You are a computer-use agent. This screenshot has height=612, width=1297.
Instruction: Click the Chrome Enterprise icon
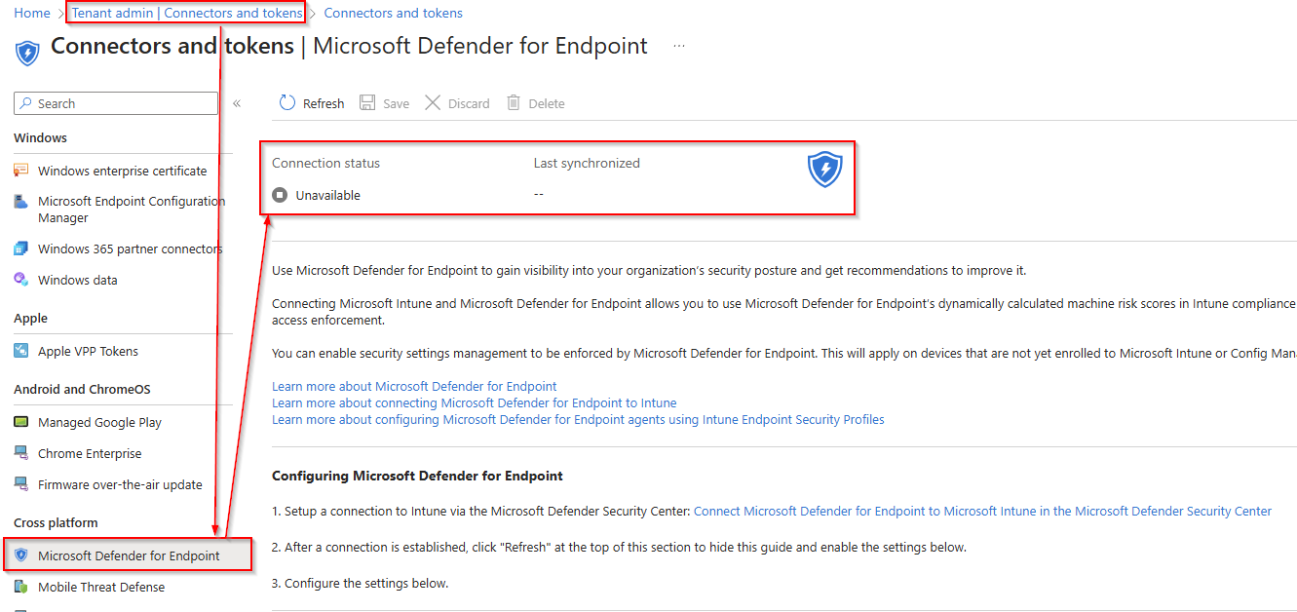pyautogui.click(x=21, y=453)
